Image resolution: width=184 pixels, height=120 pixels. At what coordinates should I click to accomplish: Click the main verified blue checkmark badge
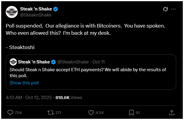pos(56,9)
